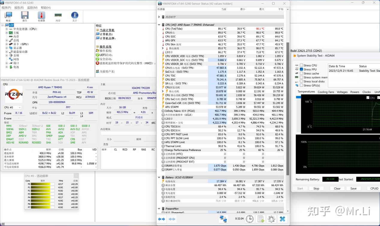380x226 pixels.
Task: Open the 报告(R) menu
Action: (x=19, y=7)
